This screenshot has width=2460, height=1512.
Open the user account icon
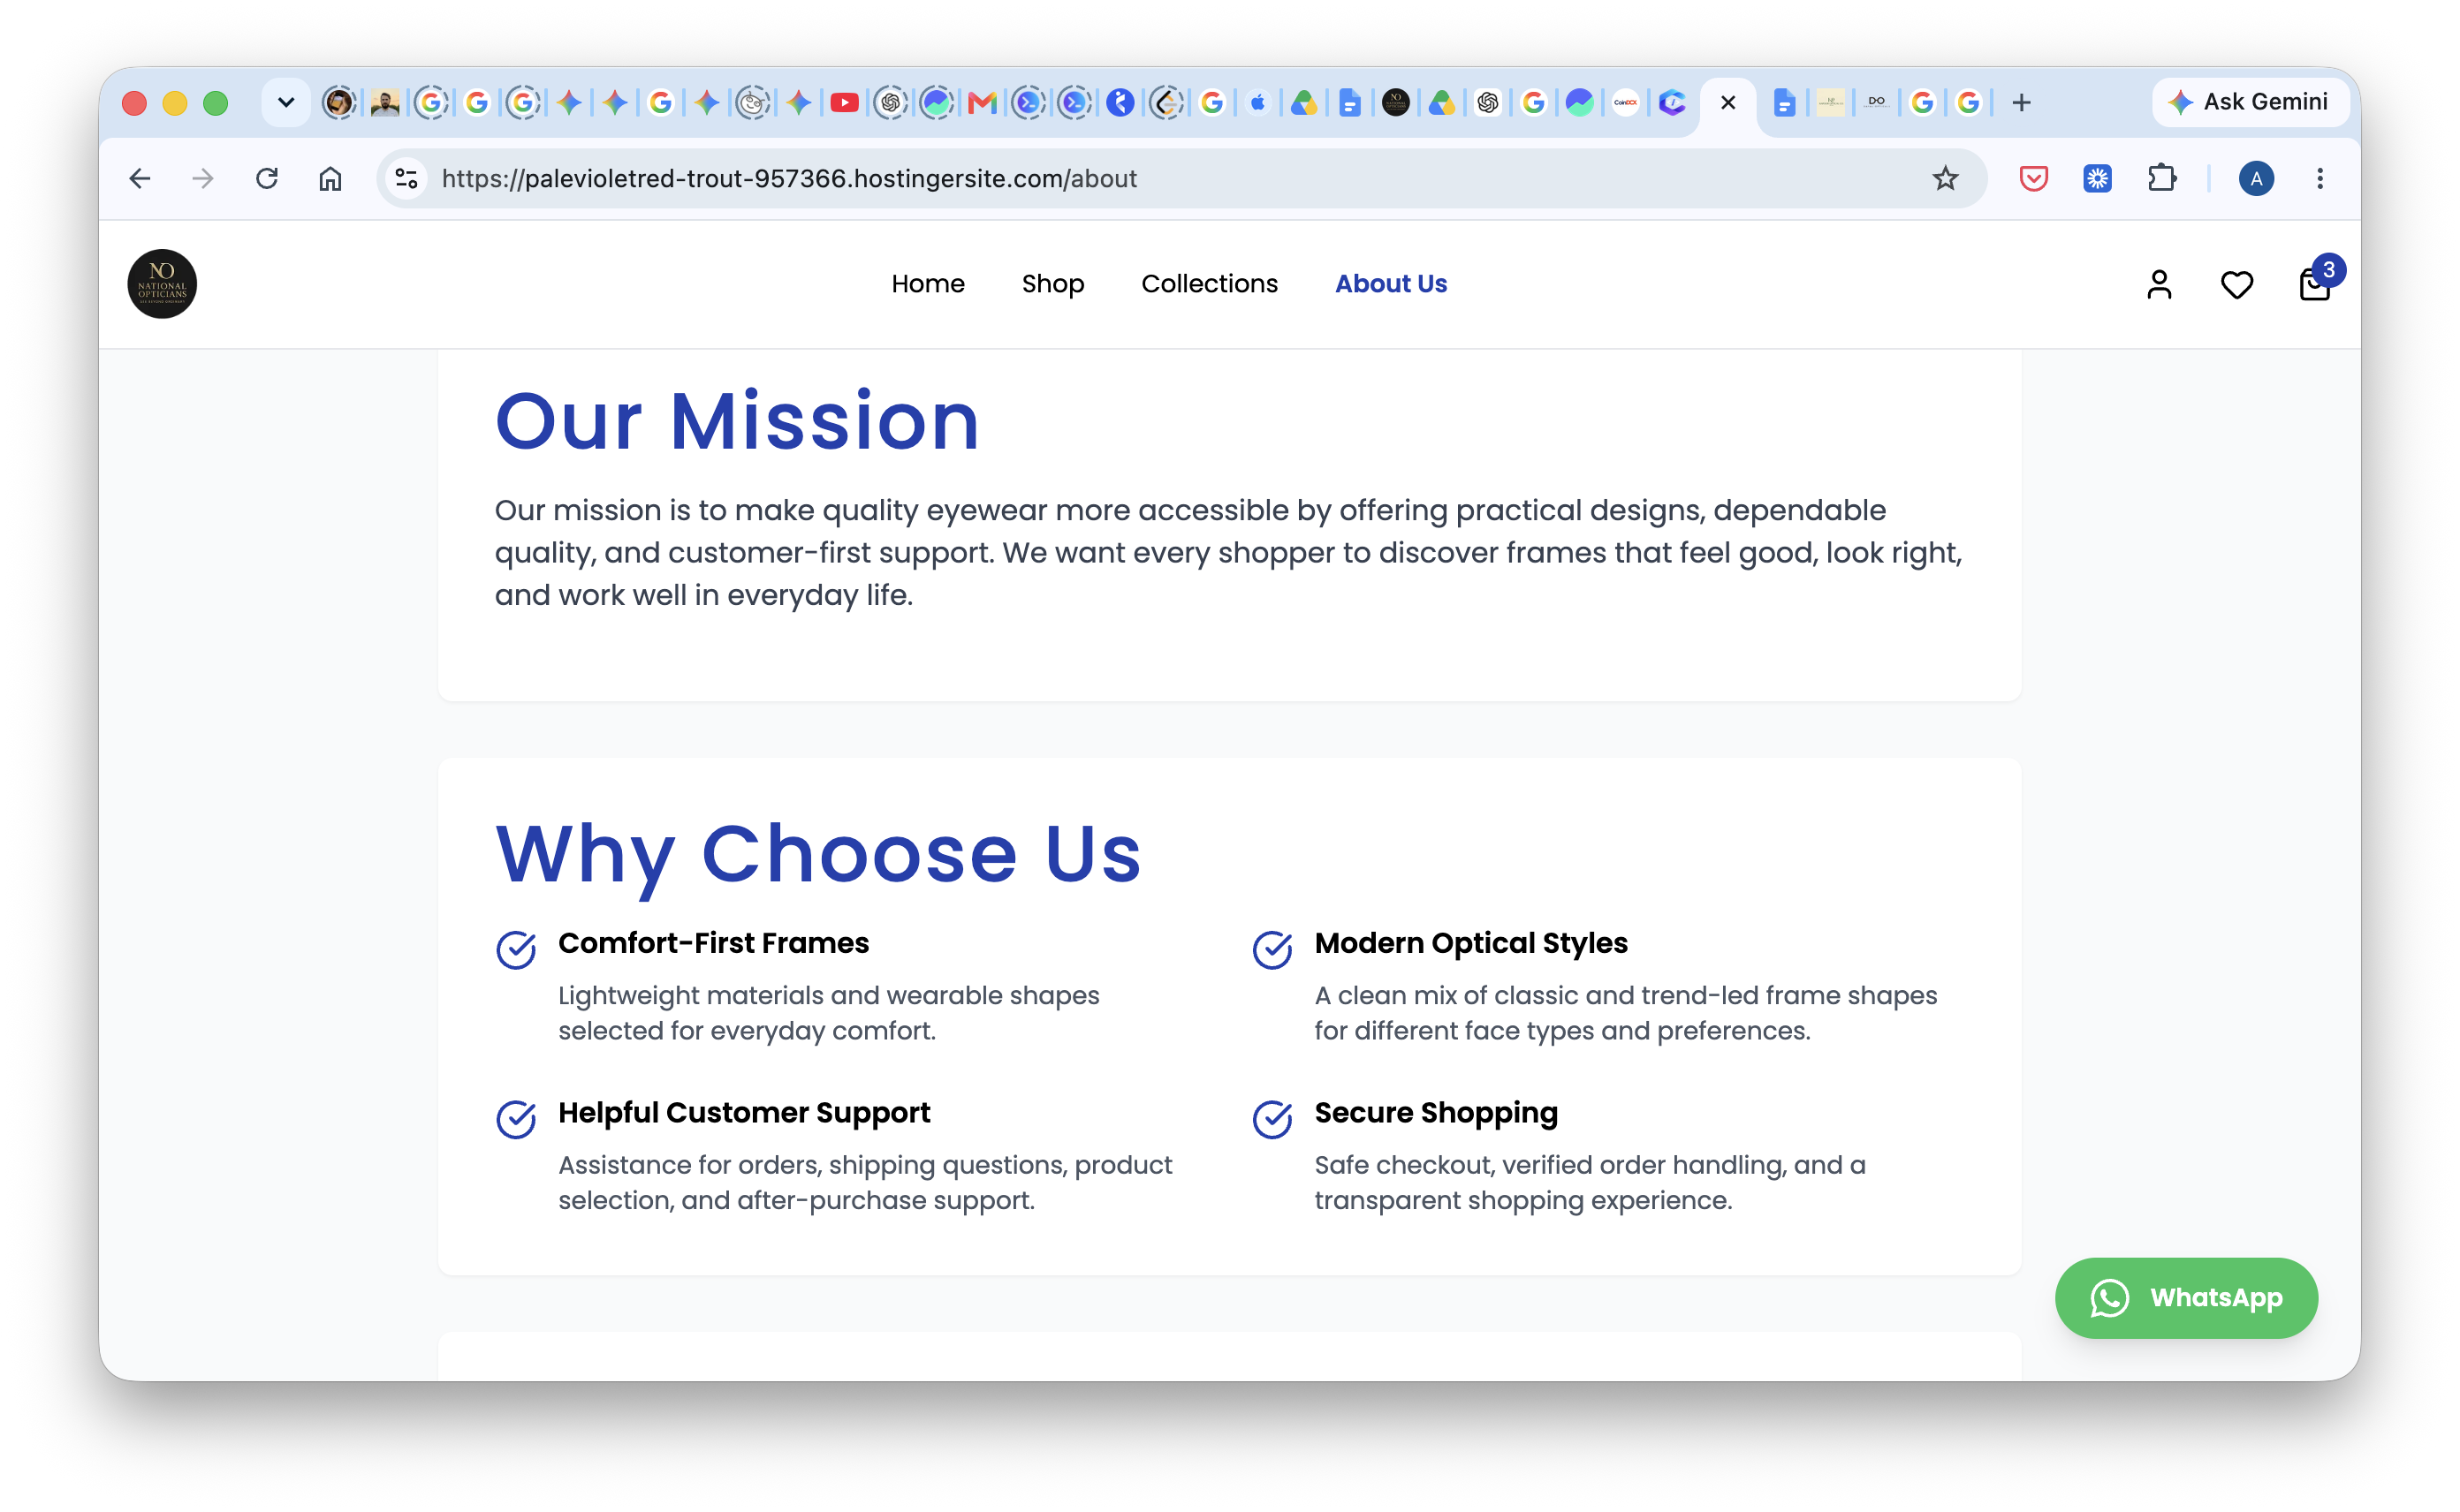point(2159,285)
